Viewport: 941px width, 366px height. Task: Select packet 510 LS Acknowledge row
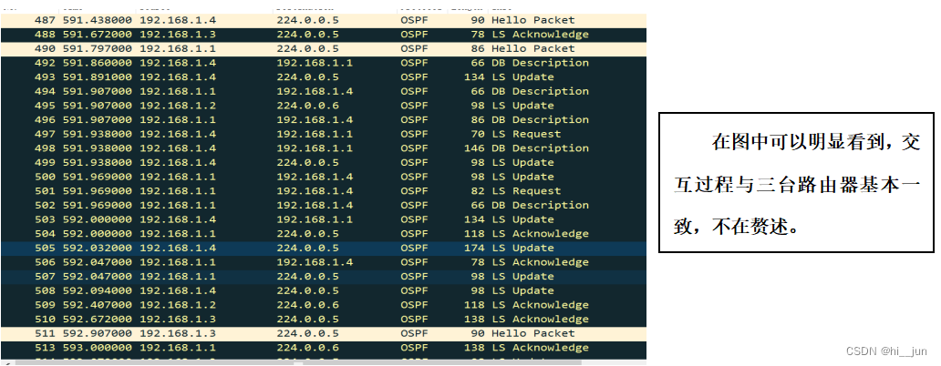pyautogui.click(x=324, y=320)
